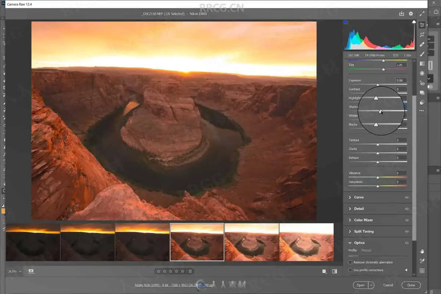This screenshot has height=294, width=441.
Task: Click the Cancel button
Action: point(388,285)
